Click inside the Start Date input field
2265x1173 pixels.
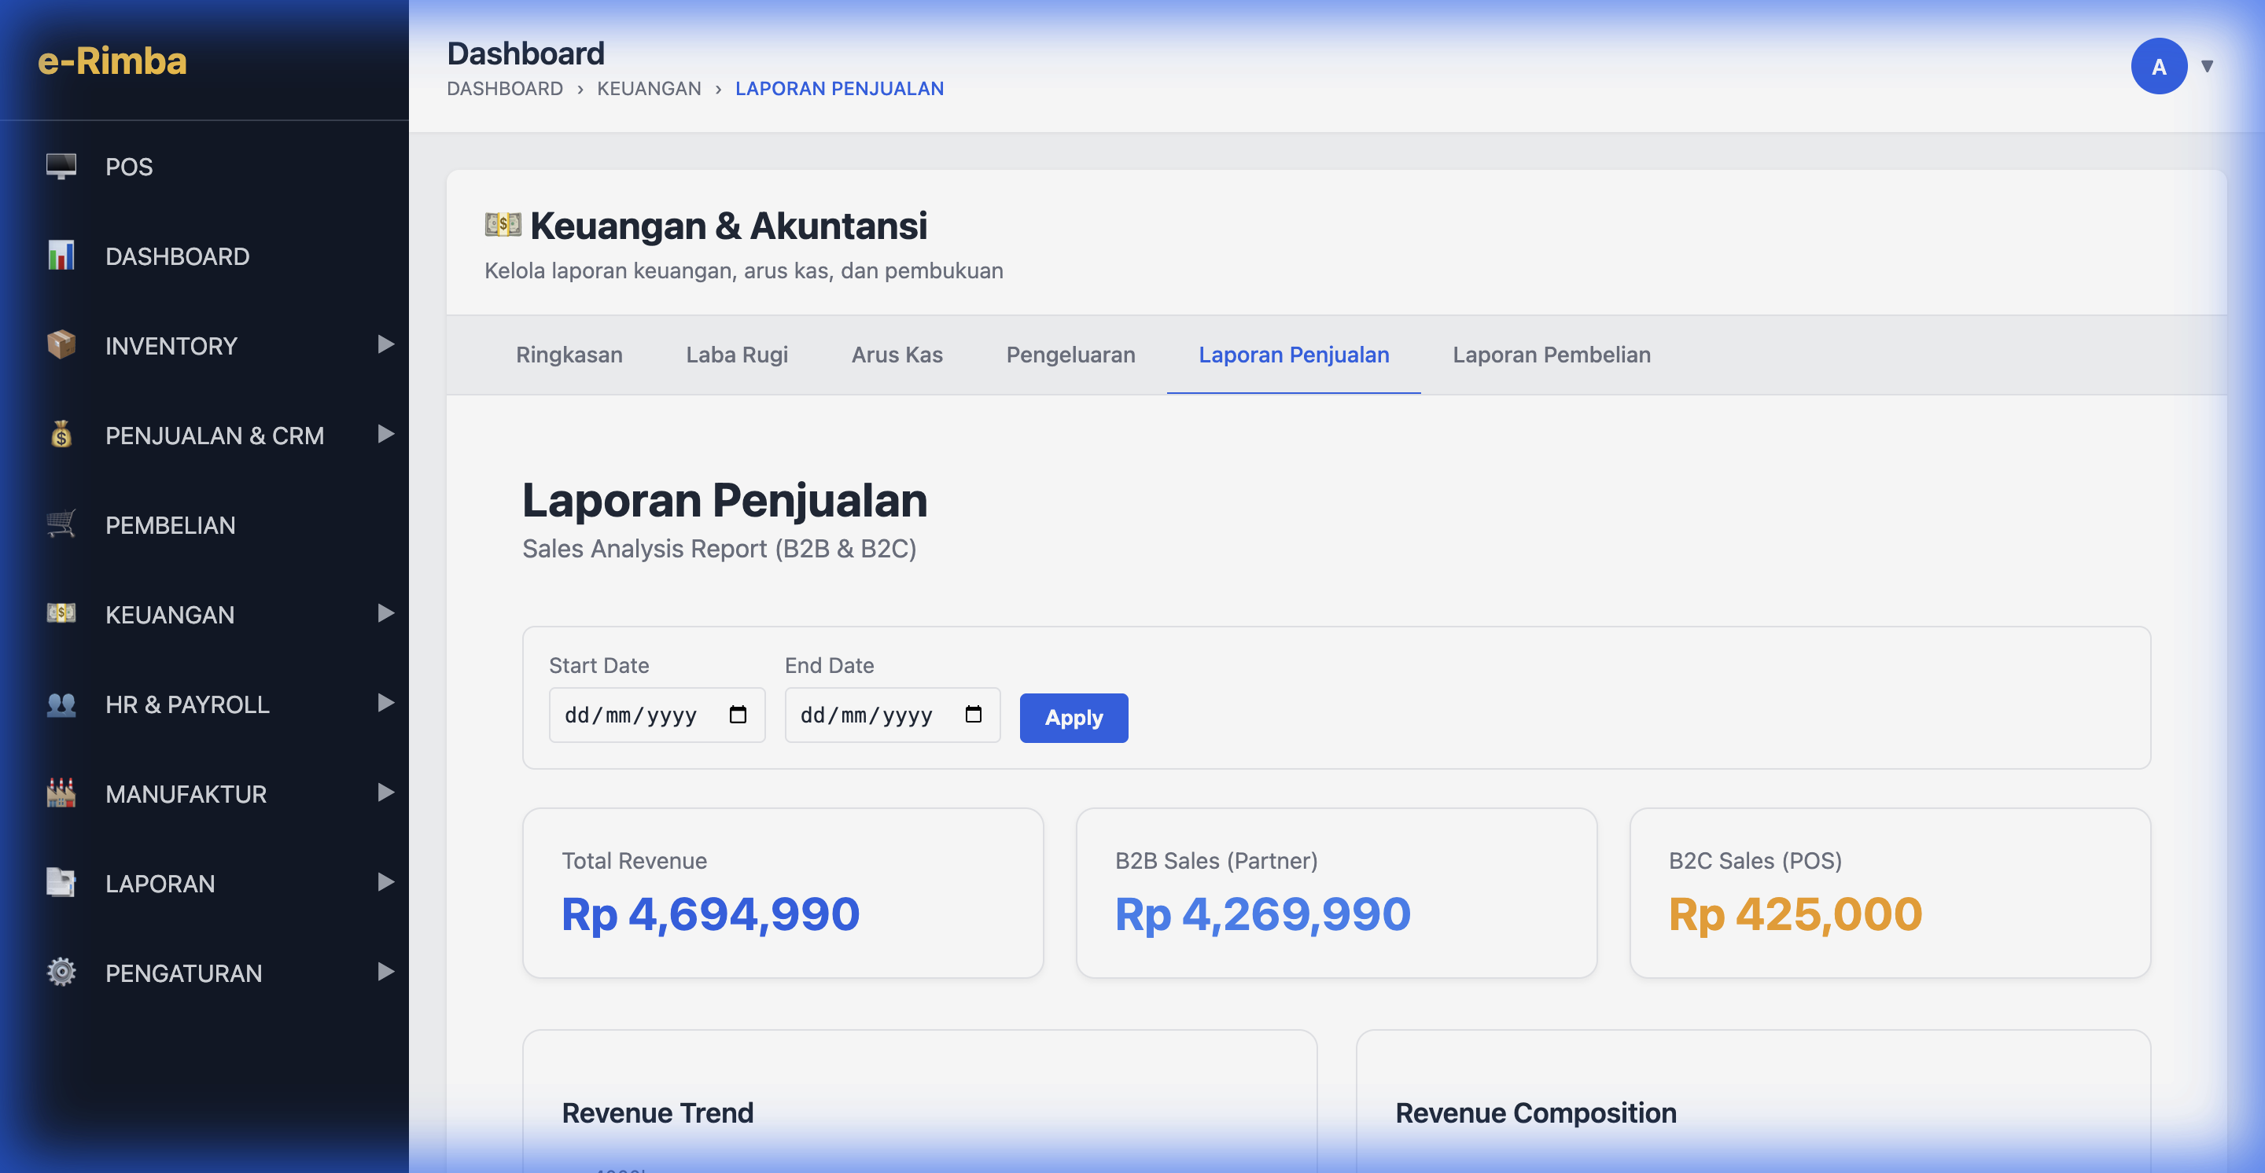coord(638,715)
